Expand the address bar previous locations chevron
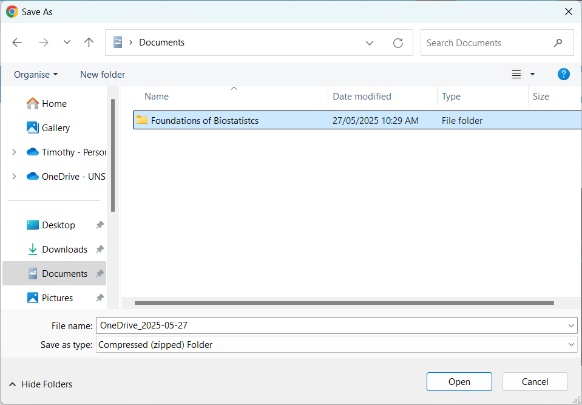The width and height of the screenshot is (582, 405). click(370, 43)
